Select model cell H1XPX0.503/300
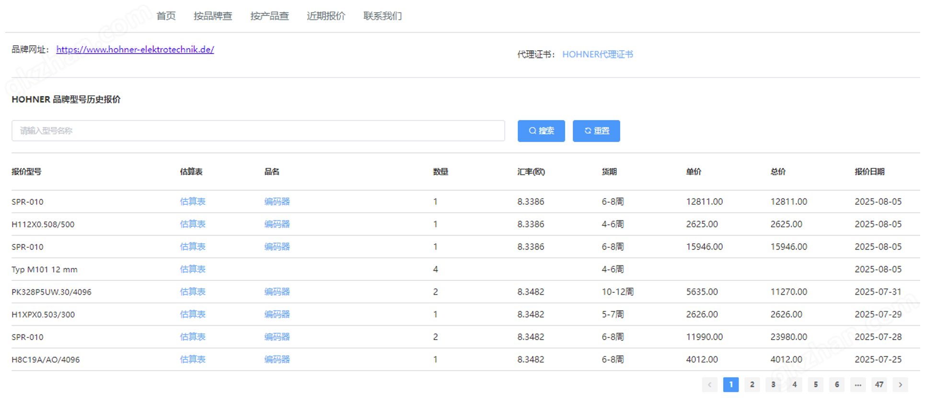Screen dimensions: 925x398 (43, 314)
